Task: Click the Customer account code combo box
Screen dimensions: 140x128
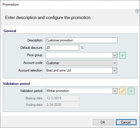Action: pos(81,63)
